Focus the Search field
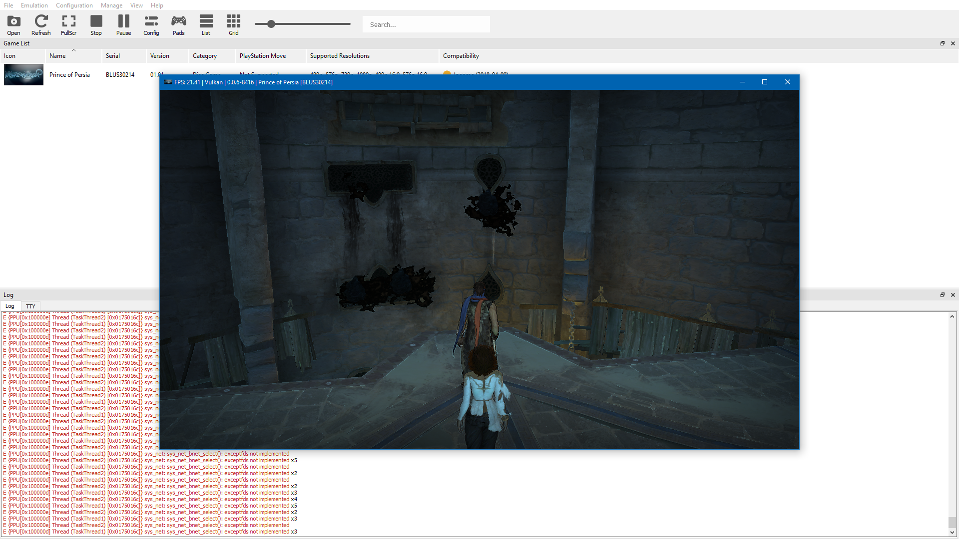959x539 pixels. pyautogui.click(x=426, y=24)
